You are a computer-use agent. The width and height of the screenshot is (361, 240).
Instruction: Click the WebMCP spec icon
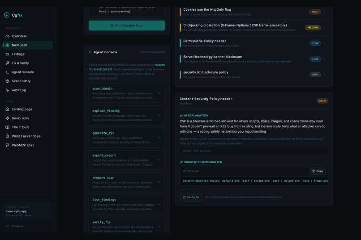click(7, 145)
